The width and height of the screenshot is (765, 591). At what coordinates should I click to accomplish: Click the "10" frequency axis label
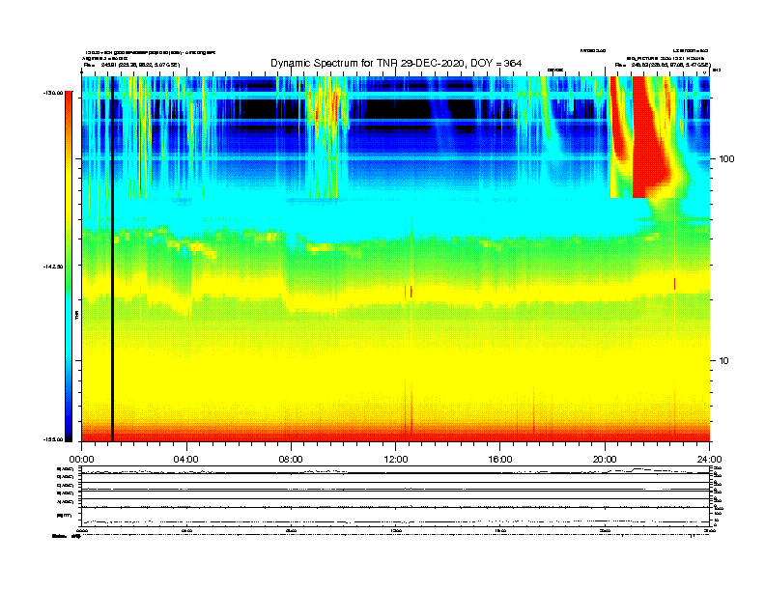point(724,361)
